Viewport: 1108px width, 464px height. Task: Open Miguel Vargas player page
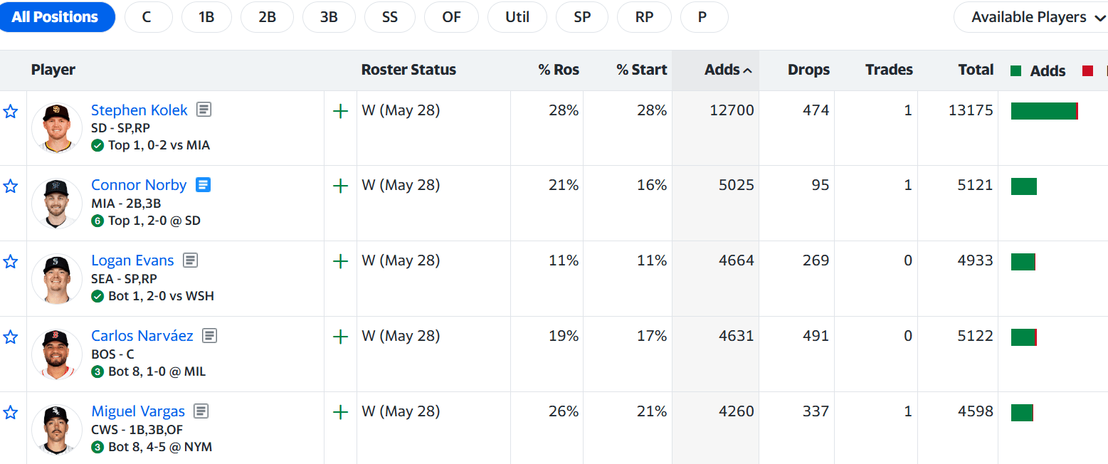(x=138, y=411)
